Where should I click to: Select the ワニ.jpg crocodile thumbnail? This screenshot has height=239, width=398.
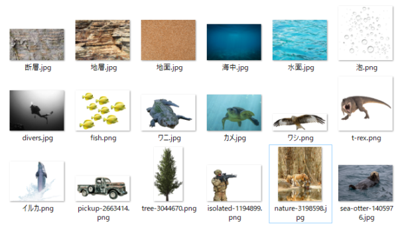coord(168,113)
